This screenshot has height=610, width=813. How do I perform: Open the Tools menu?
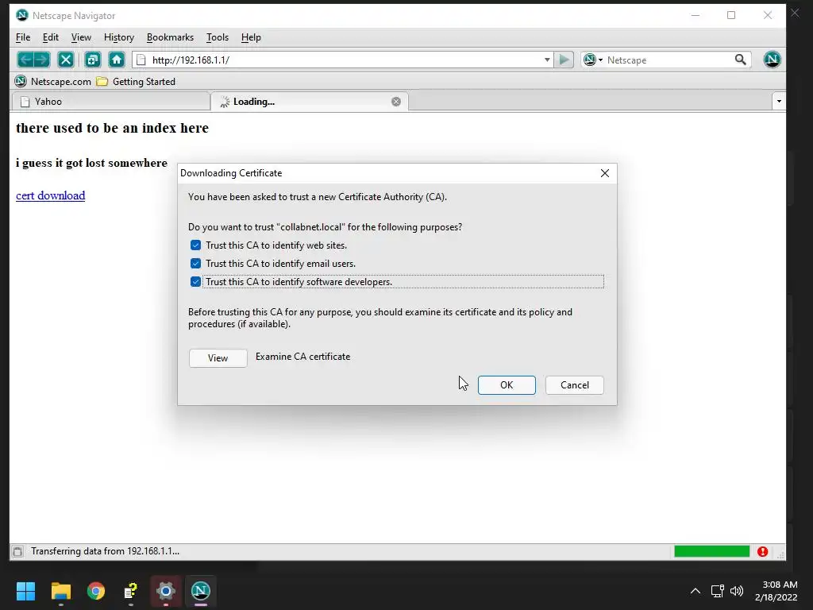(218, 37)
